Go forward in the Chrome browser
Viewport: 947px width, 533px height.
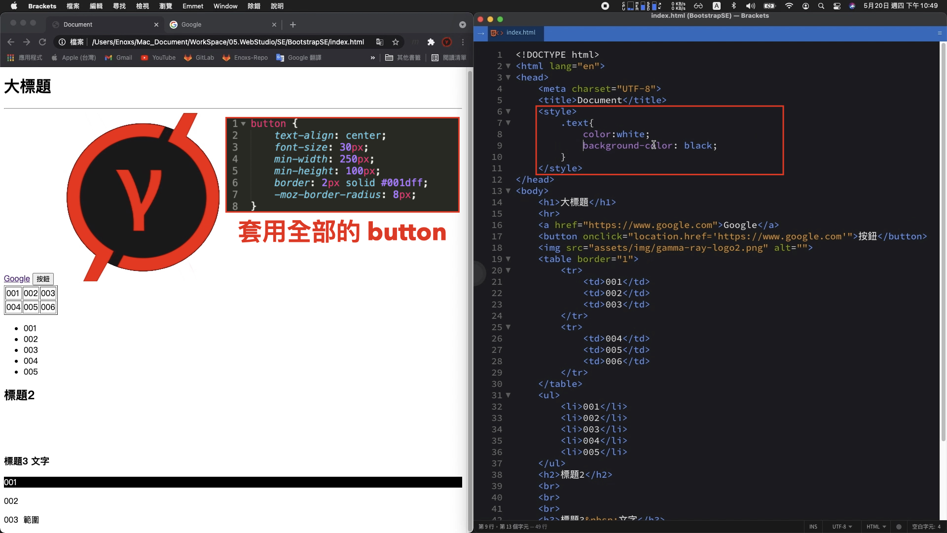click(27, 42)
